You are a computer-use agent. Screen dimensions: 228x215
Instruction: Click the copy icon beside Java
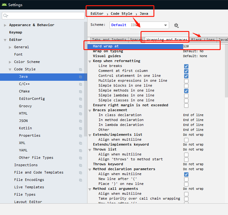tap(80, 77)
